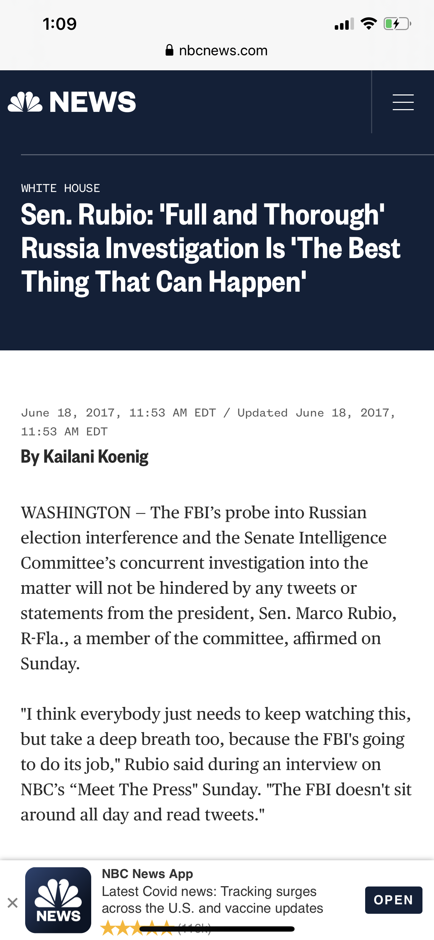Open the hamburger navigation menu
Viewport: 434px width, 940px height.
[403, 102]
